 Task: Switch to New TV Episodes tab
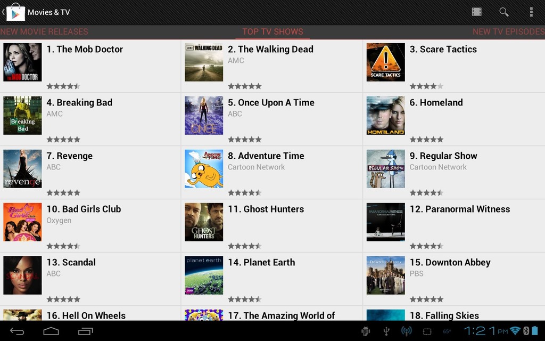[x=508, y=31]
